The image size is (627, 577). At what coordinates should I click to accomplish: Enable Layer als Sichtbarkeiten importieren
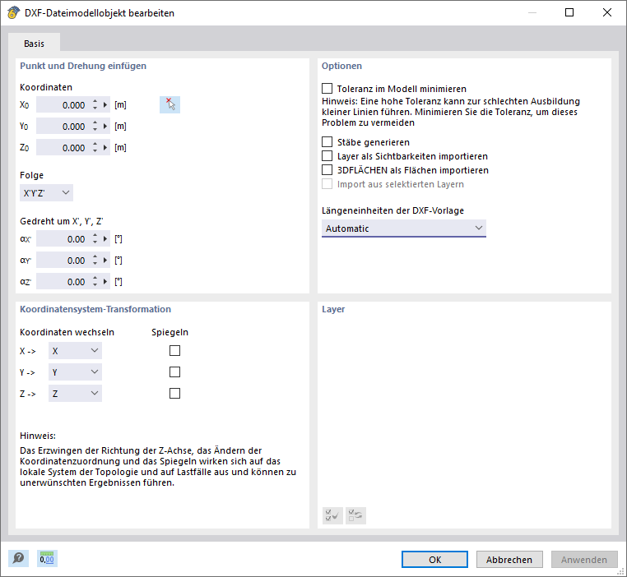pos(327,155)
